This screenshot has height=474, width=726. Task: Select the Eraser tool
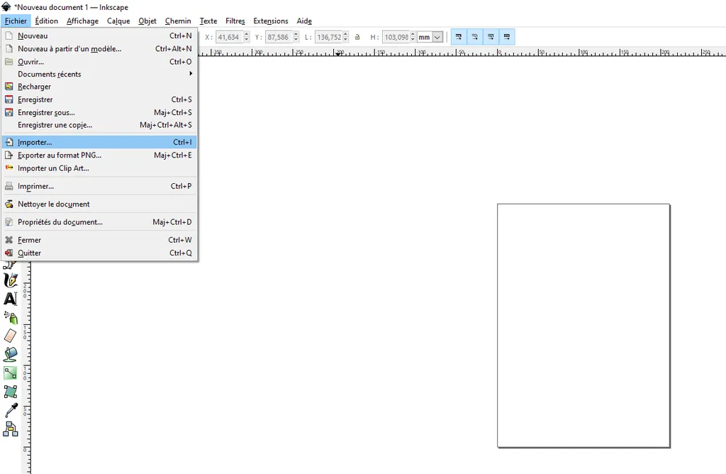pos(10,336)
